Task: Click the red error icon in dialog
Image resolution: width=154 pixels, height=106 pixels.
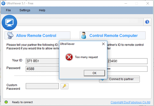Action: (69, 57)
